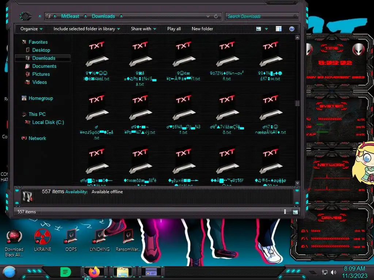Click Play all in the toolbar
This screenshot has height=280, width=374.
pos(174,29)
